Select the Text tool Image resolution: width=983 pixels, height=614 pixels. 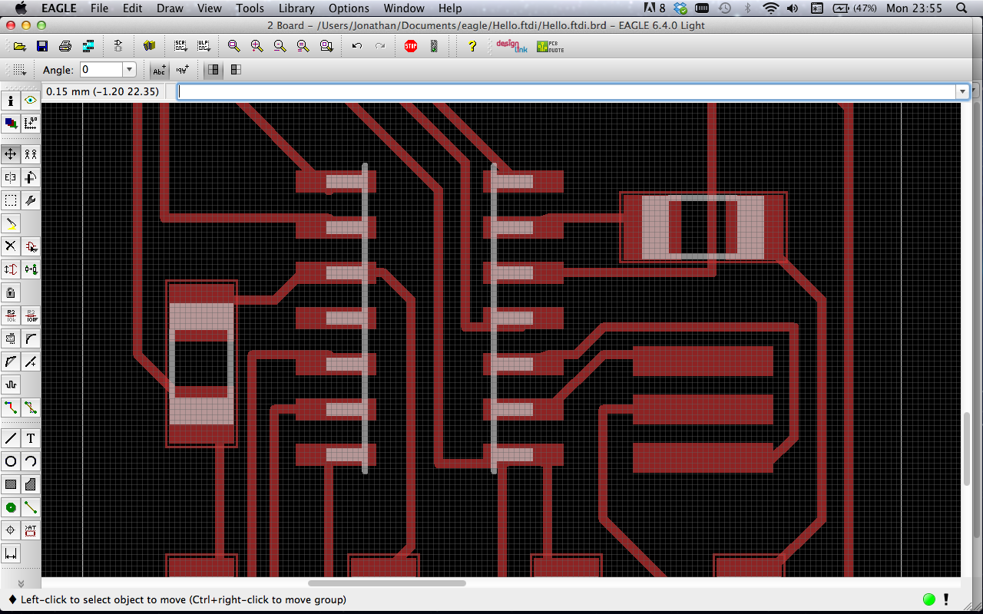point(31,438)
